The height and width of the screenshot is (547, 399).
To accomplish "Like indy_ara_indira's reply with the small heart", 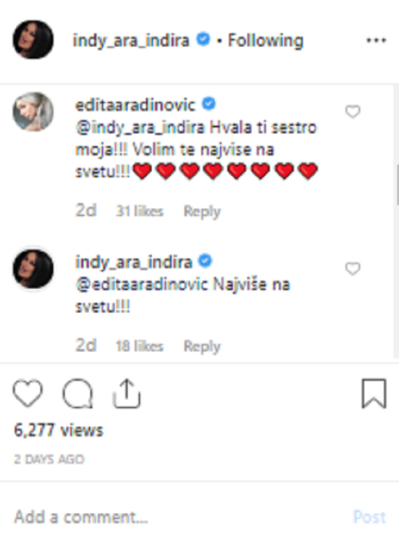I will click(353, 269).
